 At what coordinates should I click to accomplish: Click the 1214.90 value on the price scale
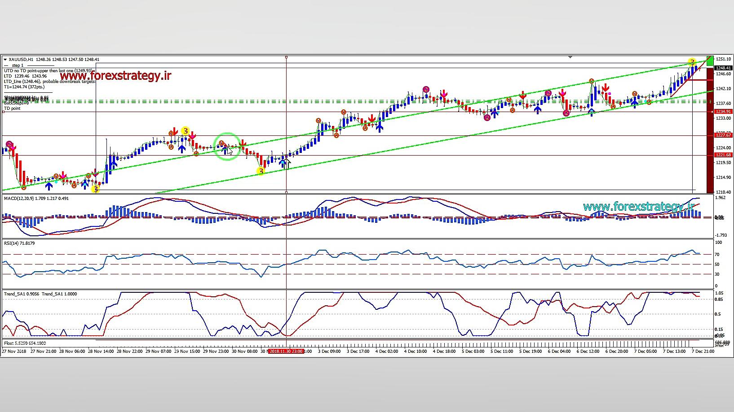coord(723,178)
